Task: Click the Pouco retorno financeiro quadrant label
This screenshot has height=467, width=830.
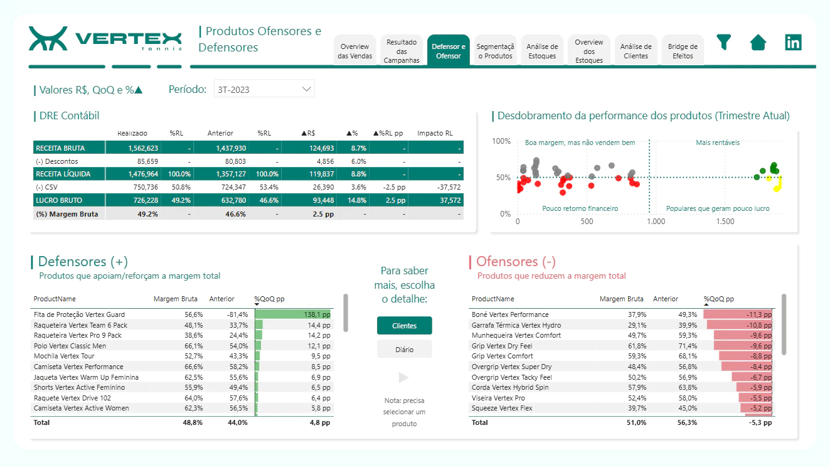Action: [x=580, y=208]
